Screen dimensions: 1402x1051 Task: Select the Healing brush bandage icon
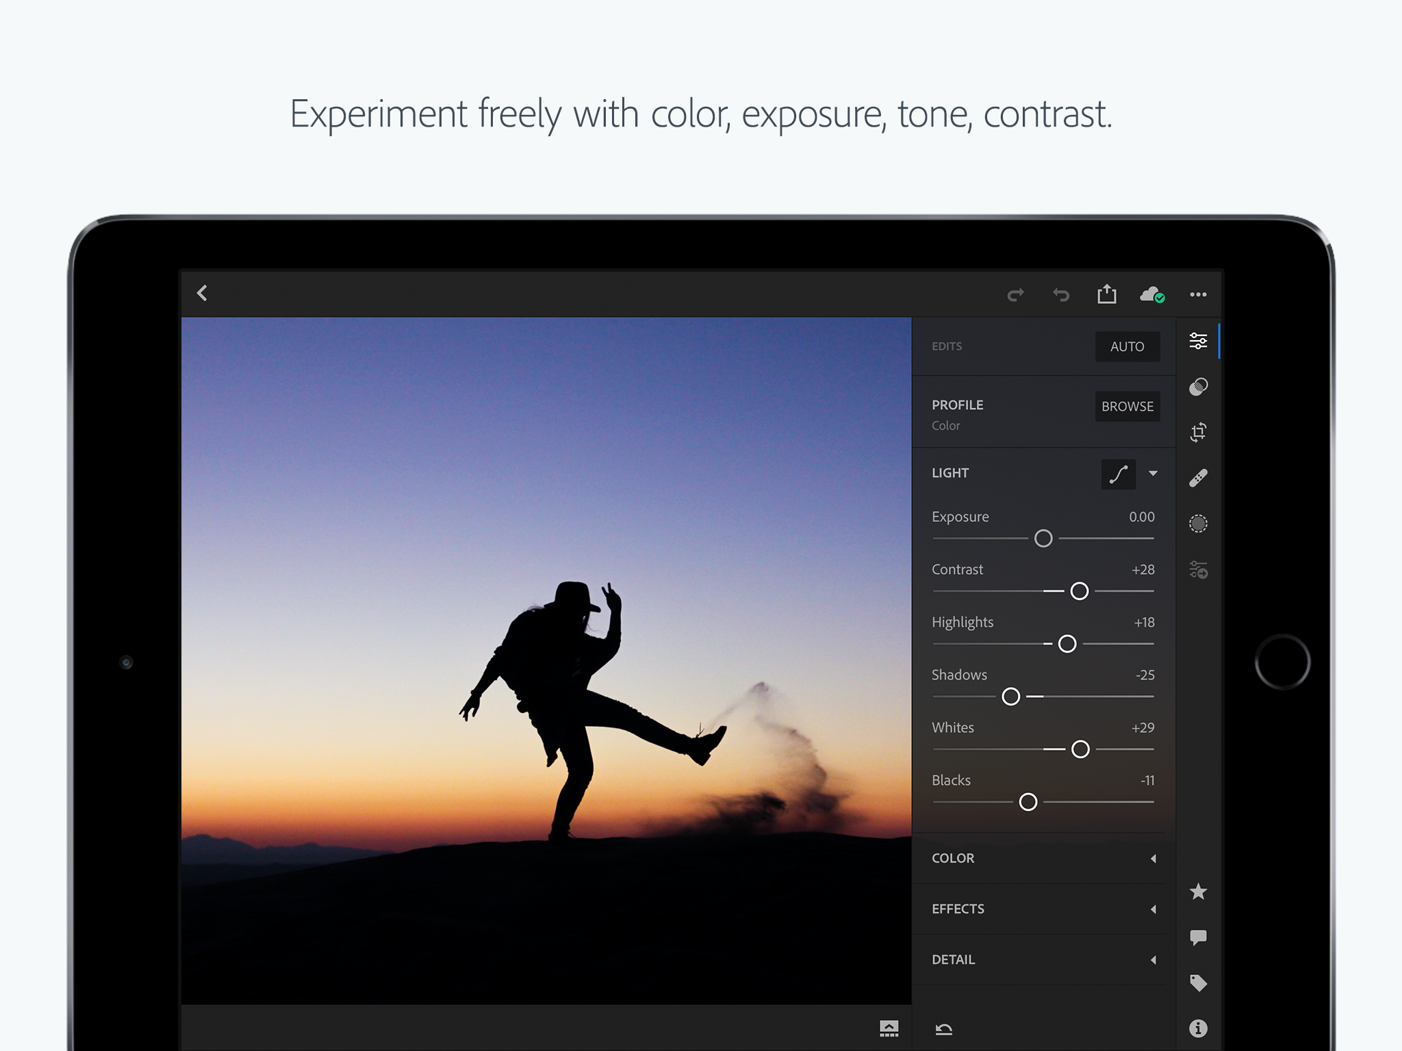[1198, 478]
